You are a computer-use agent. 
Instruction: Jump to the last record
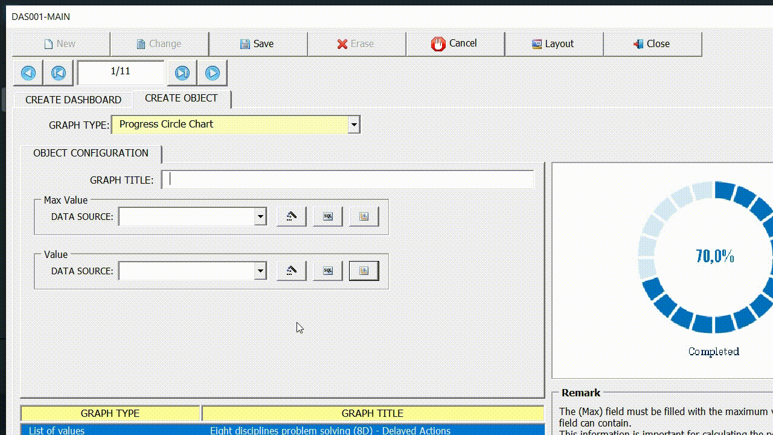[182, 72]
